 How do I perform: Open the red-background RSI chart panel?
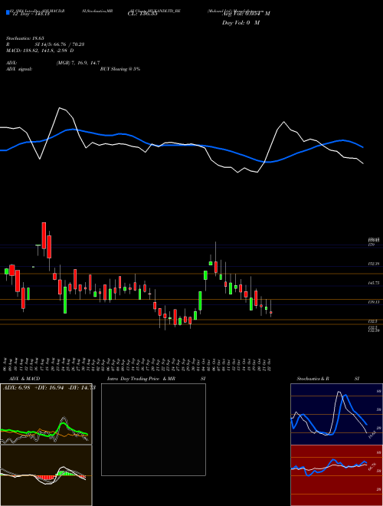336,475
